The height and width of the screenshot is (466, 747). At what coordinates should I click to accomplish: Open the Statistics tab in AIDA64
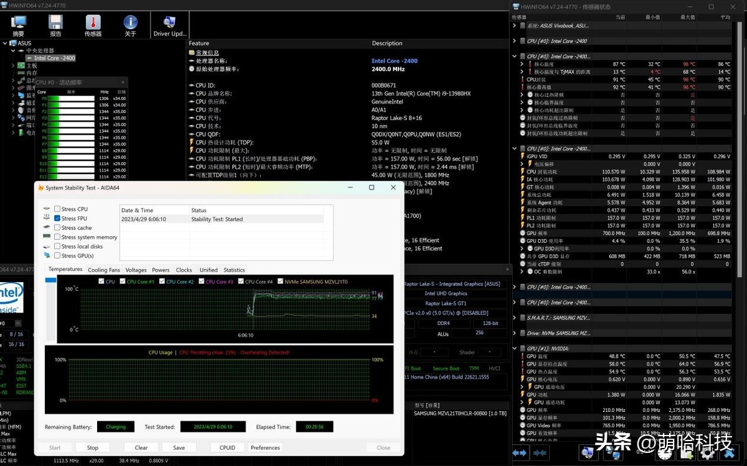(234, 270)
